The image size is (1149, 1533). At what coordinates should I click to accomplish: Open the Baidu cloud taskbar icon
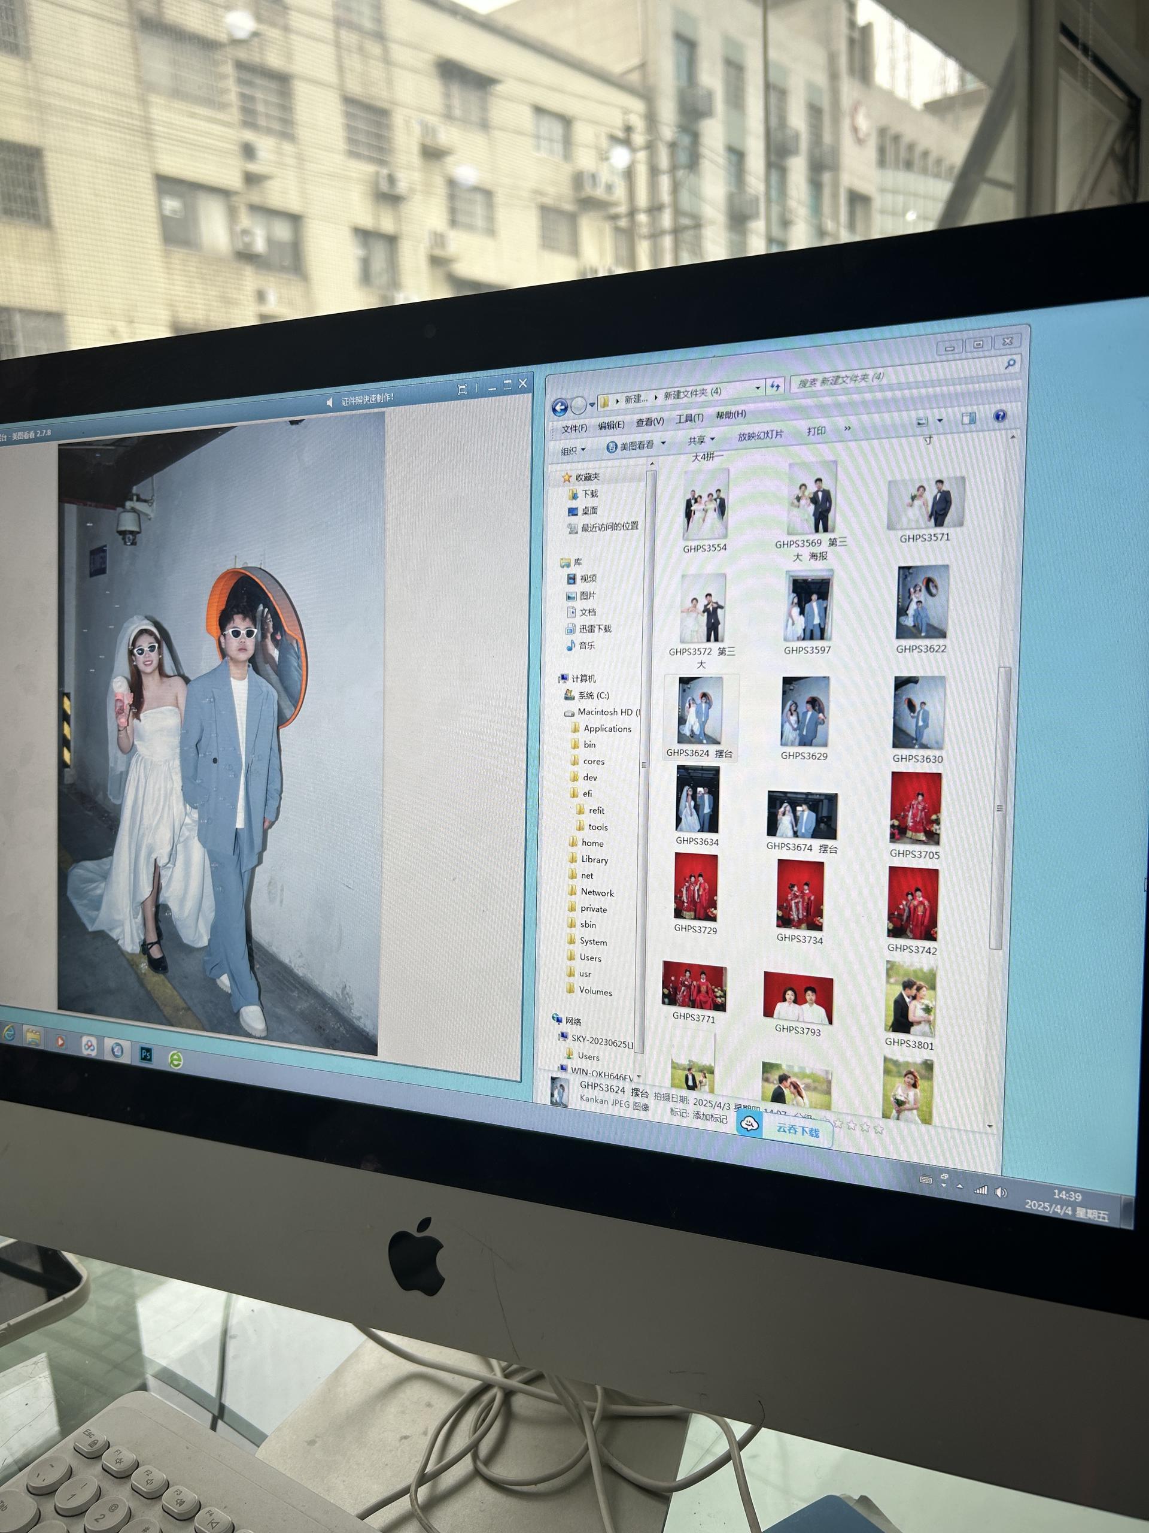pos(89,1046)
